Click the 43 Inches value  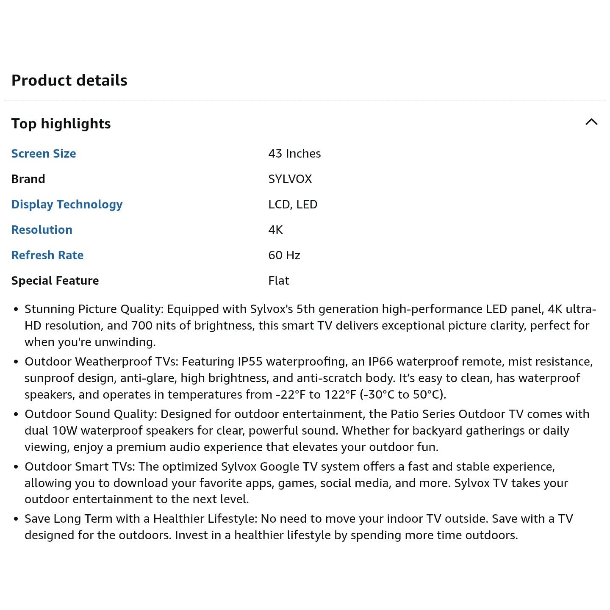click(294, 153)
